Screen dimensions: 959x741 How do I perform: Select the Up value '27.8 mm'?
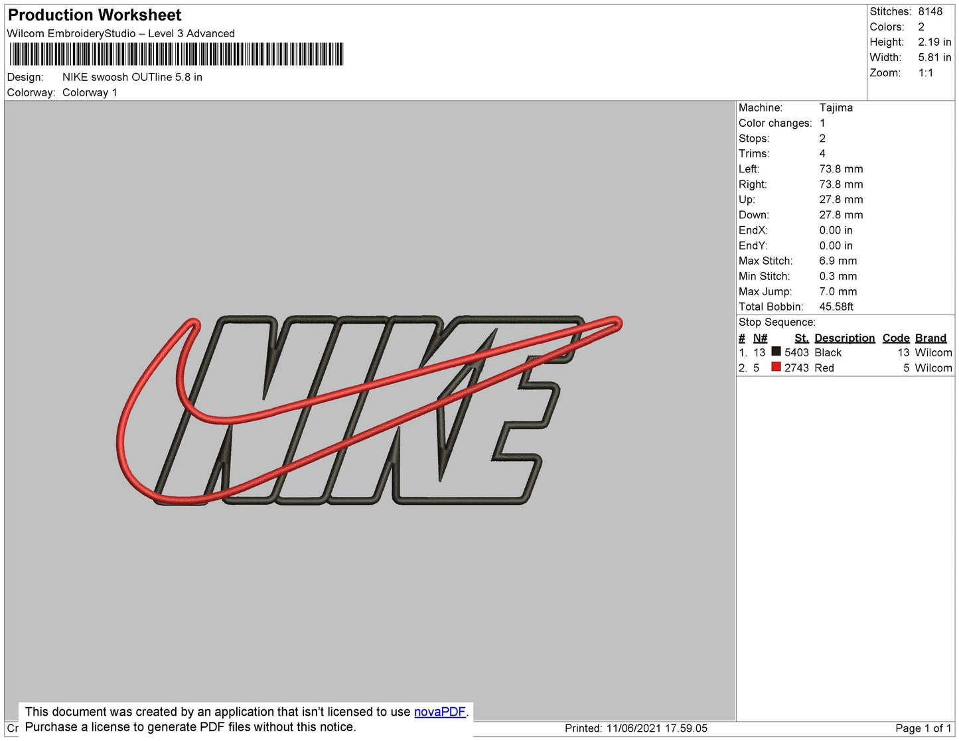[841, 199]
